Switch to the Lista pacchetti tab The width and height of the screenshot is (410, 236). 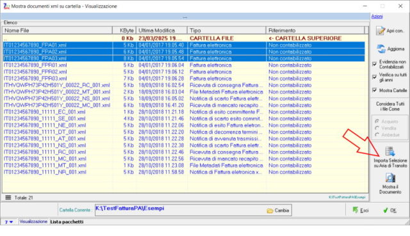pos(67,222)
